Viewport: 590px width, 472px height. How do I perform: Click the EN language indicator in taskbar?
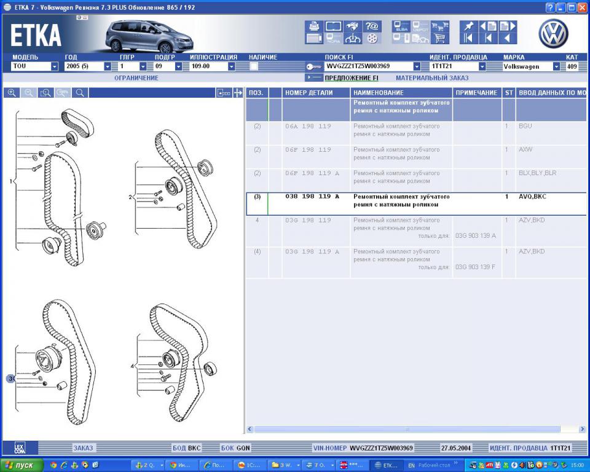pyautogui.click(x=411, y=465)
